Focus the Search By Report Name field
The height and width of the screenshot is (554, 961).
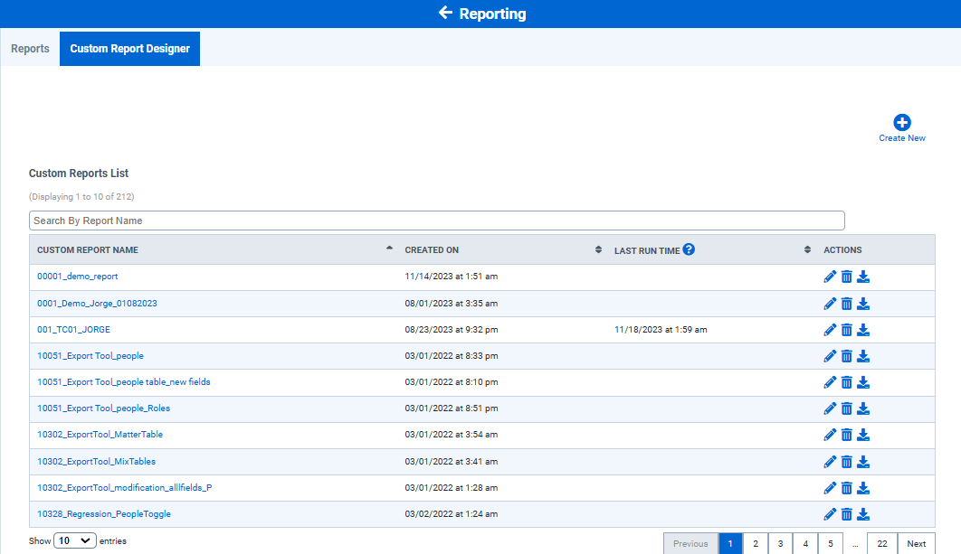pos(436,221)
